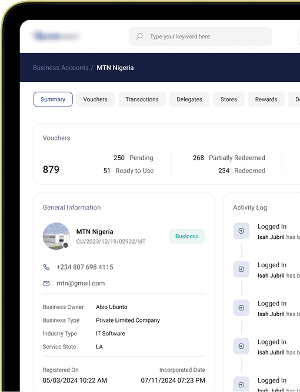Select the Summary tab

(53, 99)
